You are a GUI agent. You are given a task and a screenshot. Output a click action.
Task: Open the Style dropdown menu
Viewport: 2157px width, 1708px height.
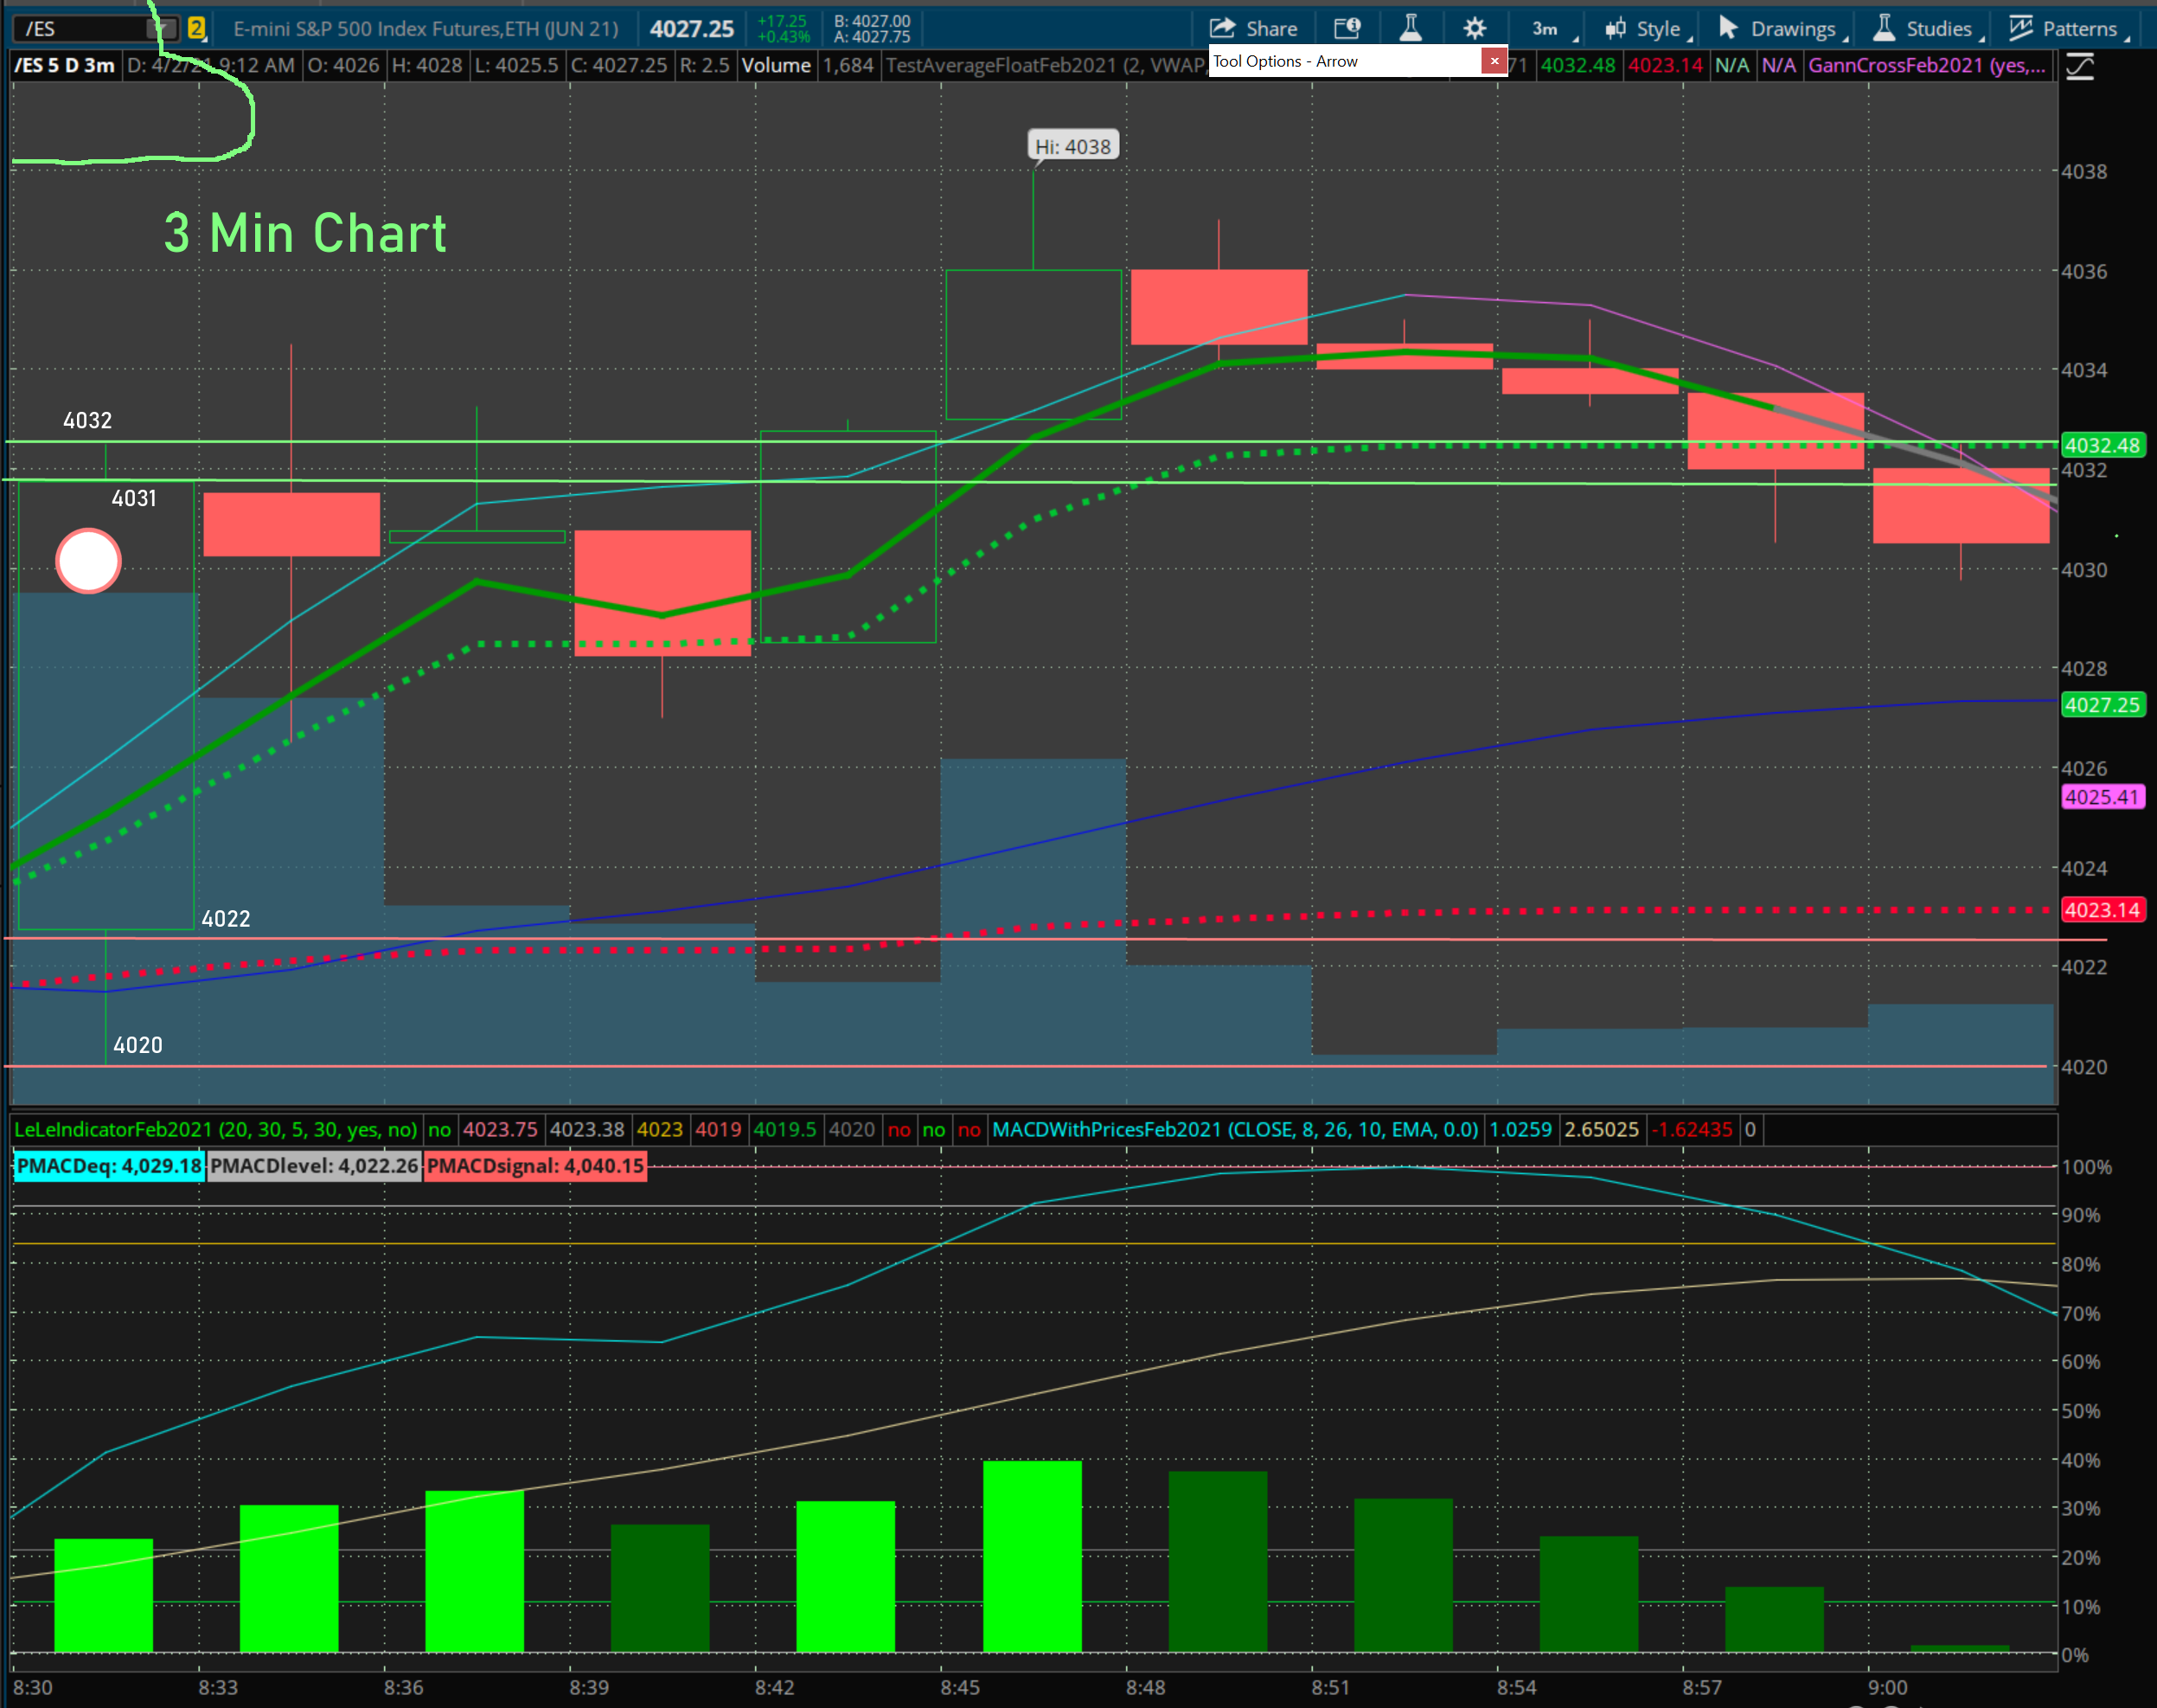[1648, 29]
